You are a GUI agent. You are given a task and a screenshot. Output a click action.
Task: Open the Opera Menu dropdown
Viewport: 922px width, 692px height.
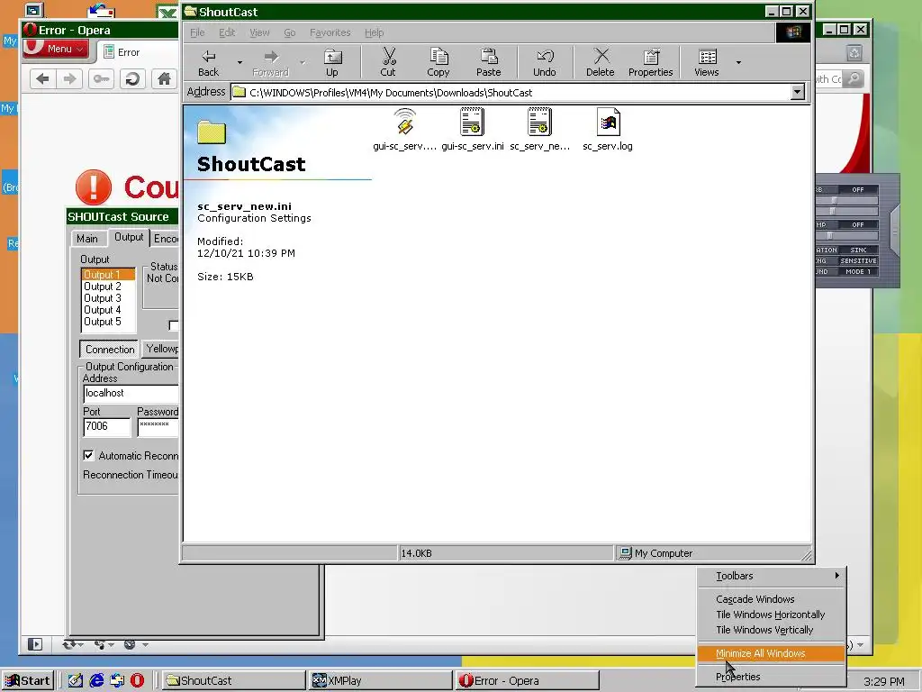coord(57,49)
